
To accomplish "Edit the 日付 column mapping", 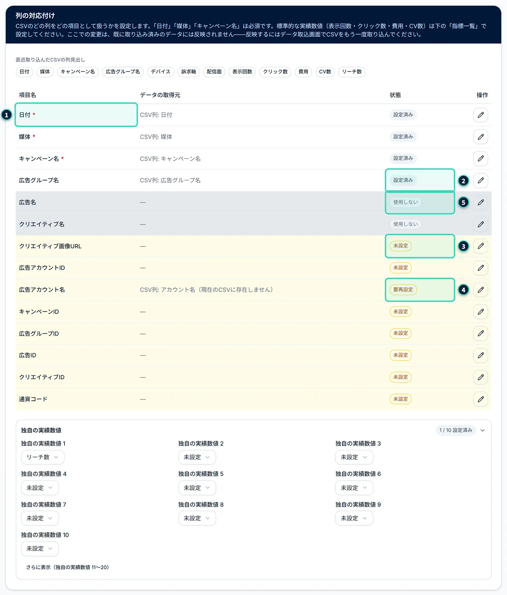I will click(481, 115).
